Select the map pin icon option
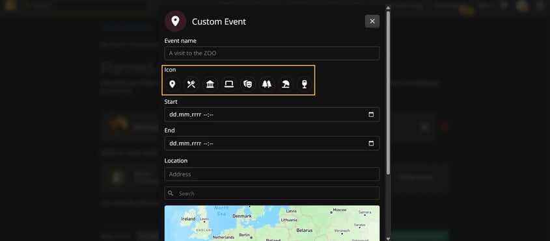Image resolution: width=550 pixels, height=241 pixels. [172, 84]
